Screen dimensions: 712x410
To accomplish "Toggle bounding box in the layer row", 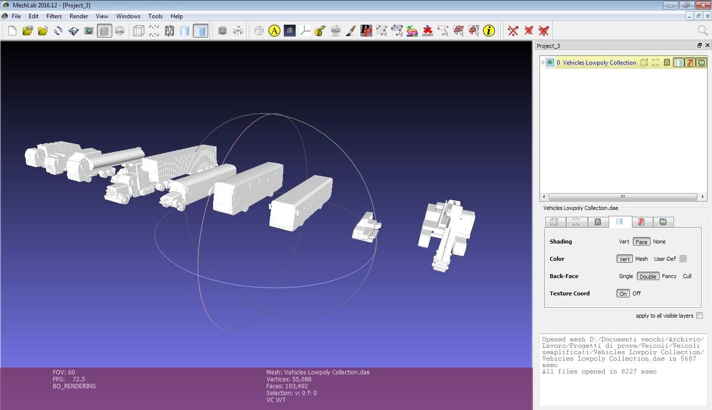I will coord(644,63).
